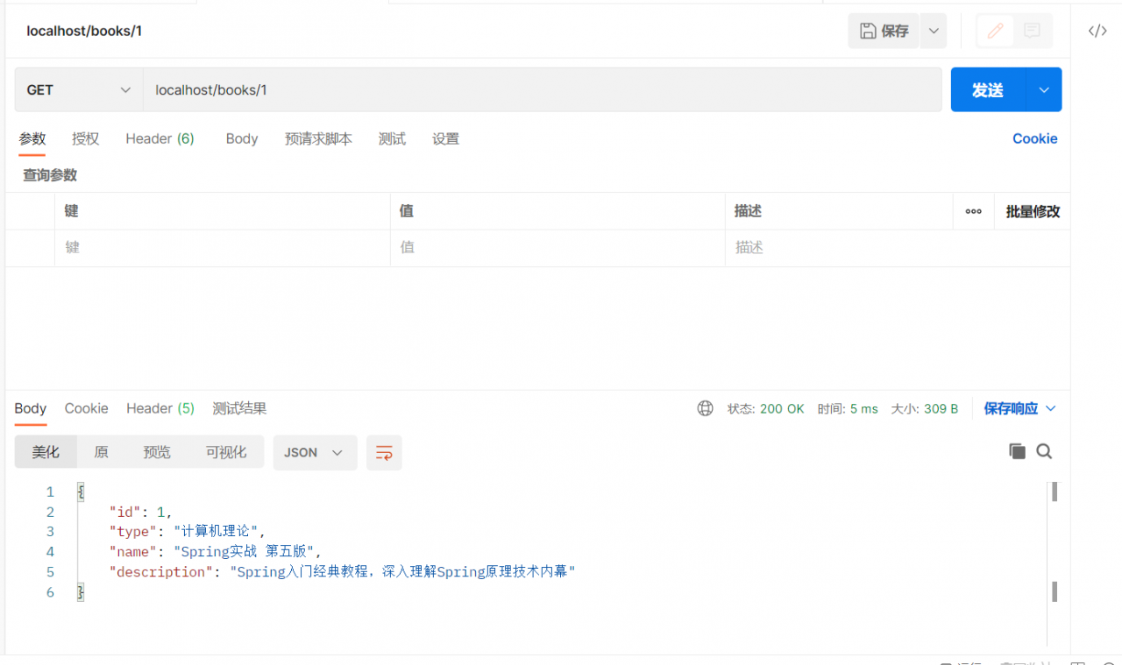Open the comments icon beside the pencil
Viewport: 1122px width, 665px height.
[1032, 31]
